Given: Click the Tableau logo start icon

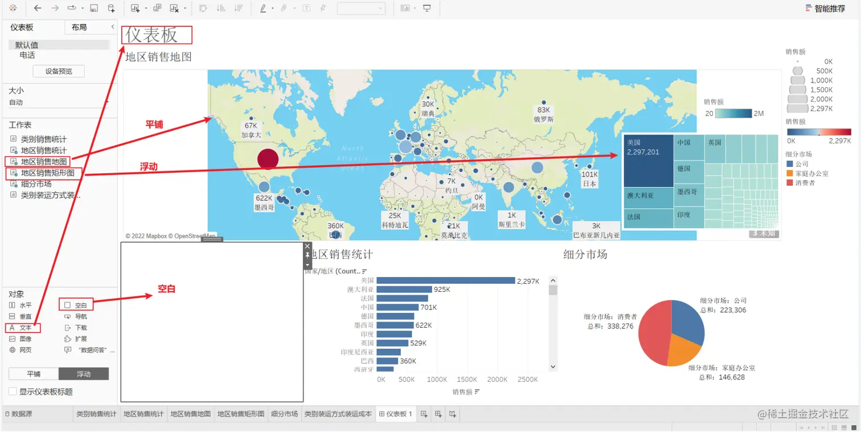Looking at the screenshot, I should tap(12, 8).
